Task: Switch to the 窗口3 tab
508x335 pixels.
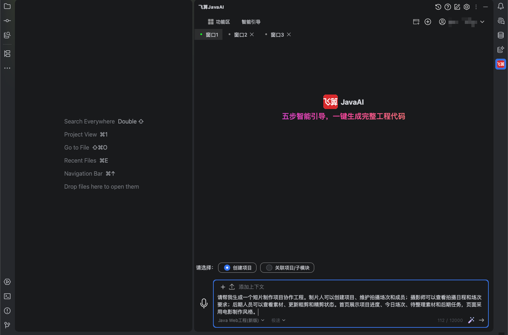Action: click(277, 35)
